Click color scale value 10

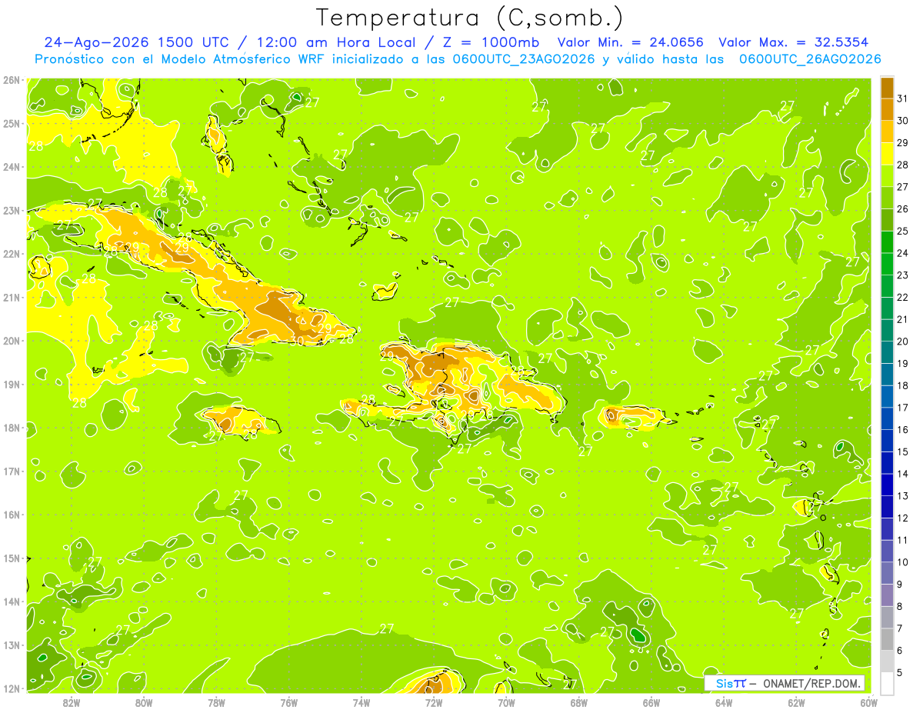click(903, 561)
